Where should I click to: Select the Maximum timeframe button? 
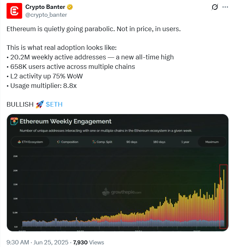pyautogui.click(x=212, y=142)
